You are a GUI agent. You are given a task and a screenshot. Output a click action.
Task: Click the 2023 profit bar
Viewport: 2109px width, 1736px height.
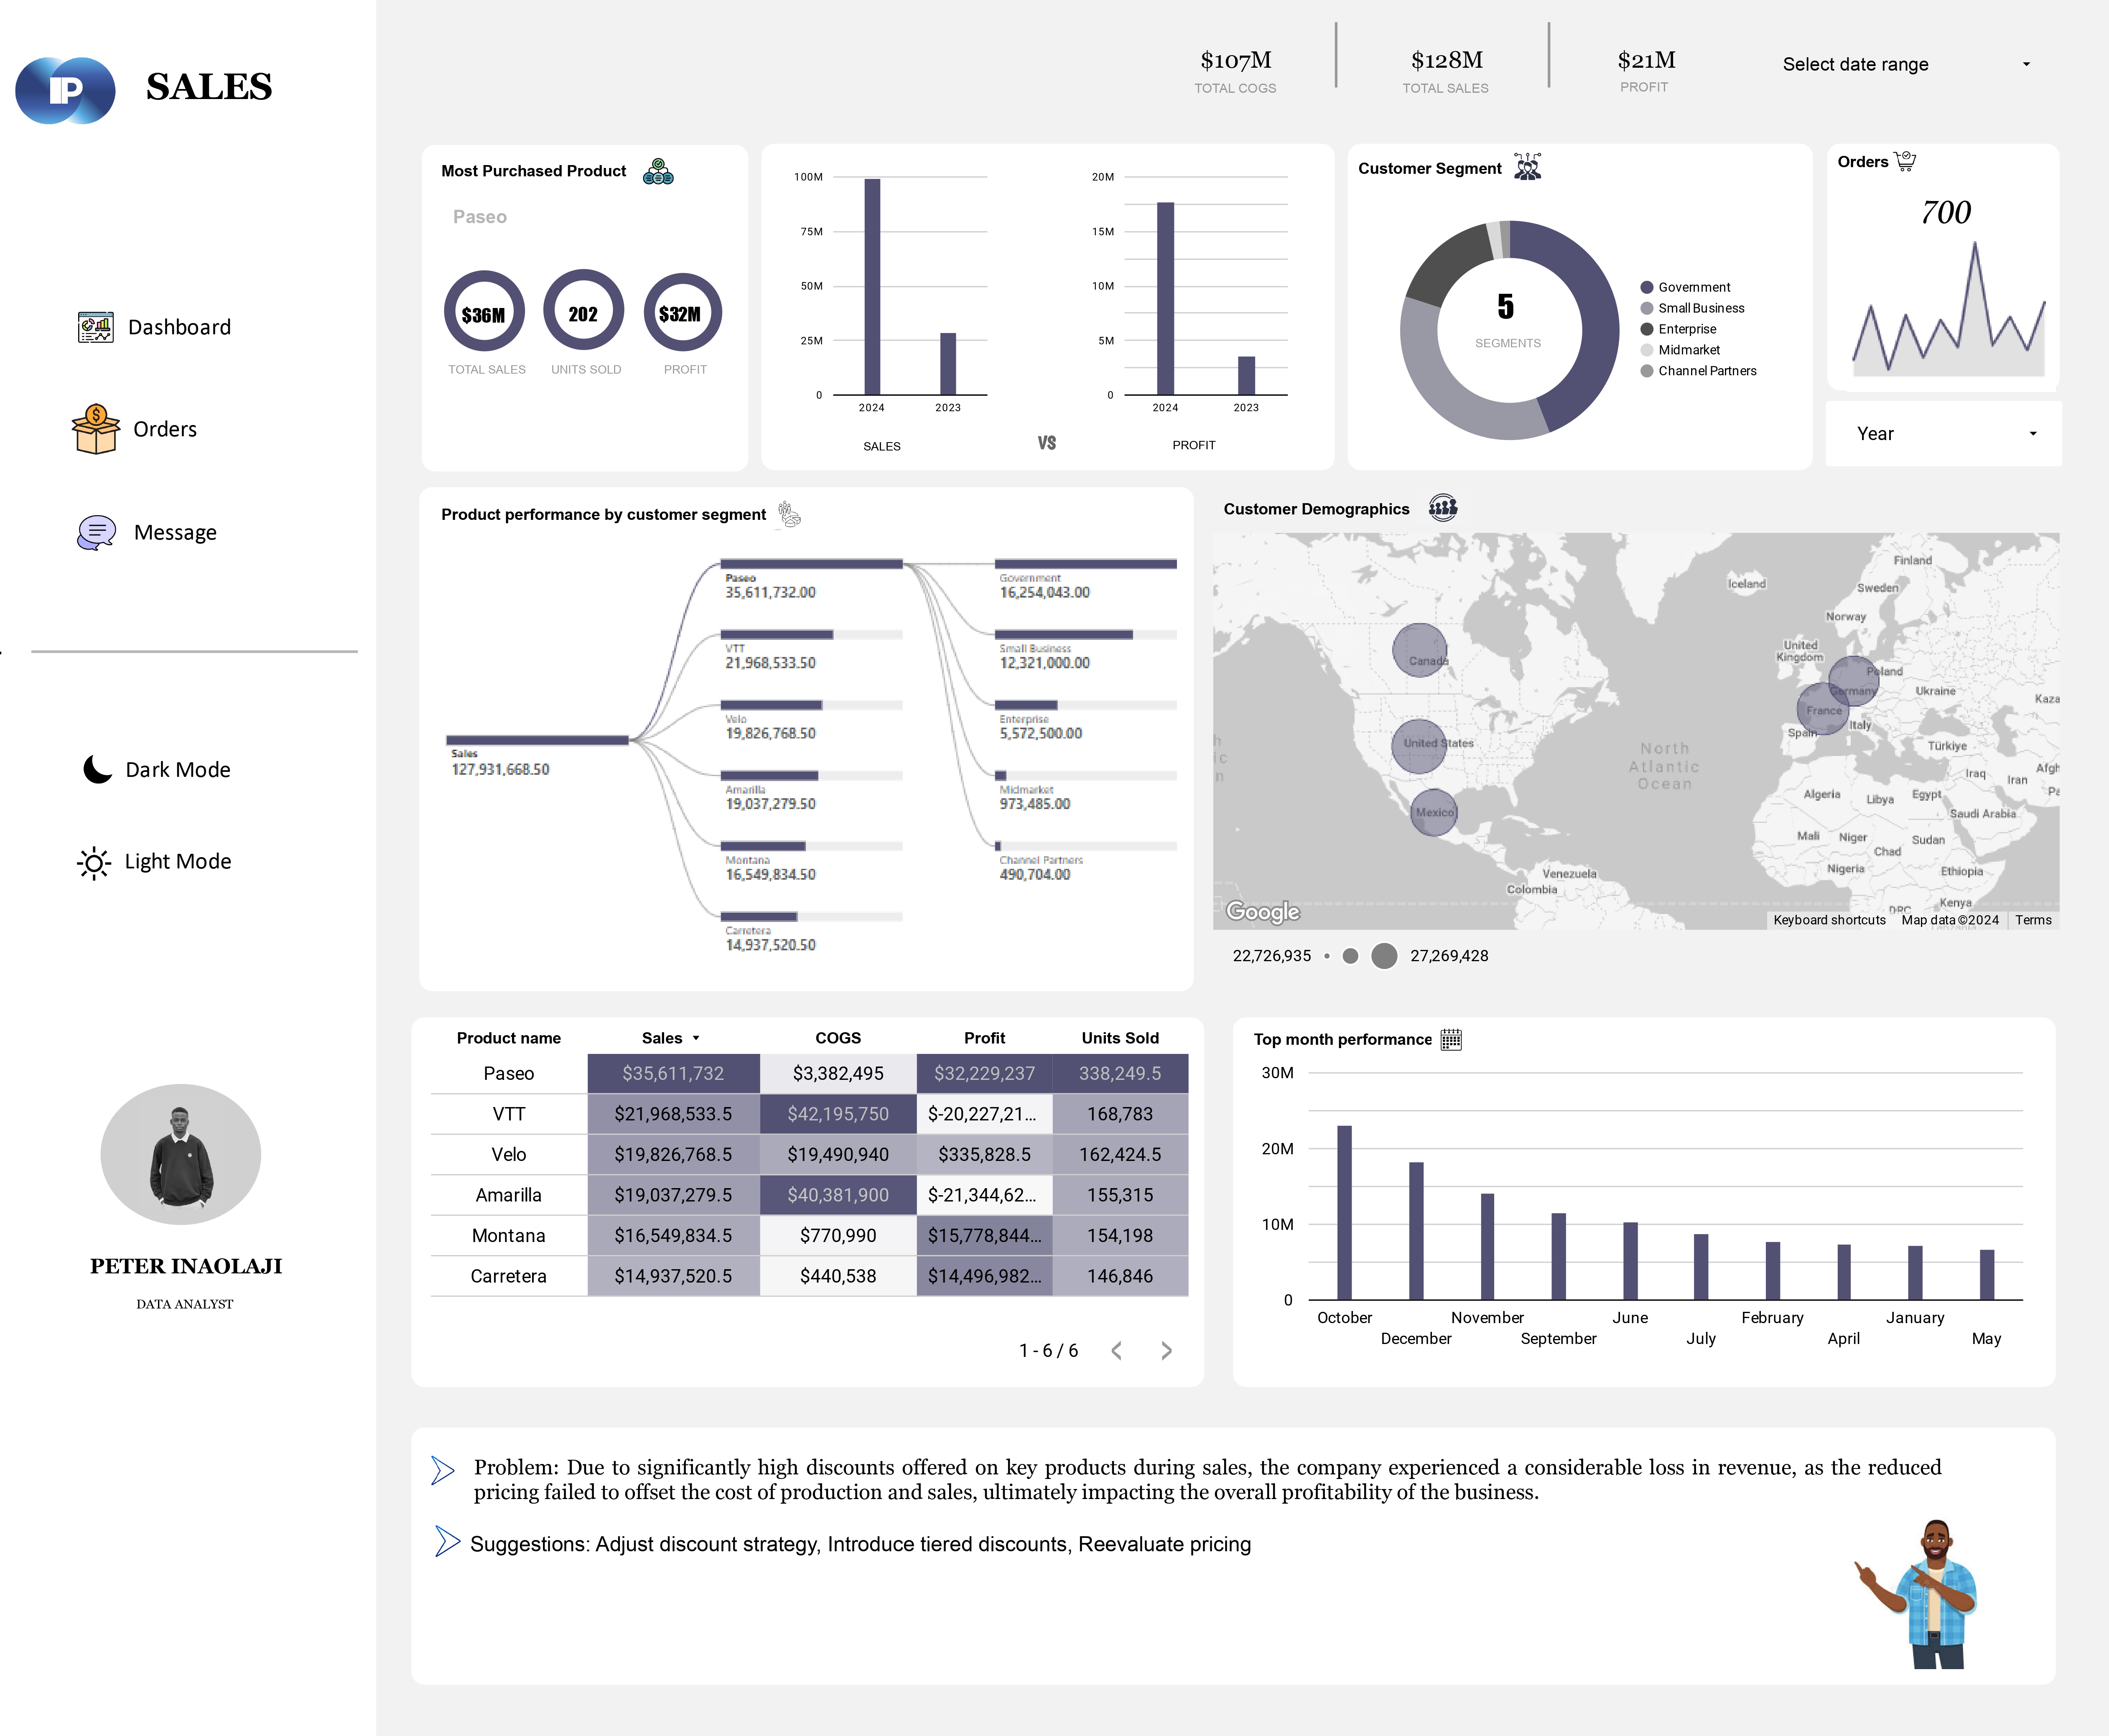click(1246, 376)
